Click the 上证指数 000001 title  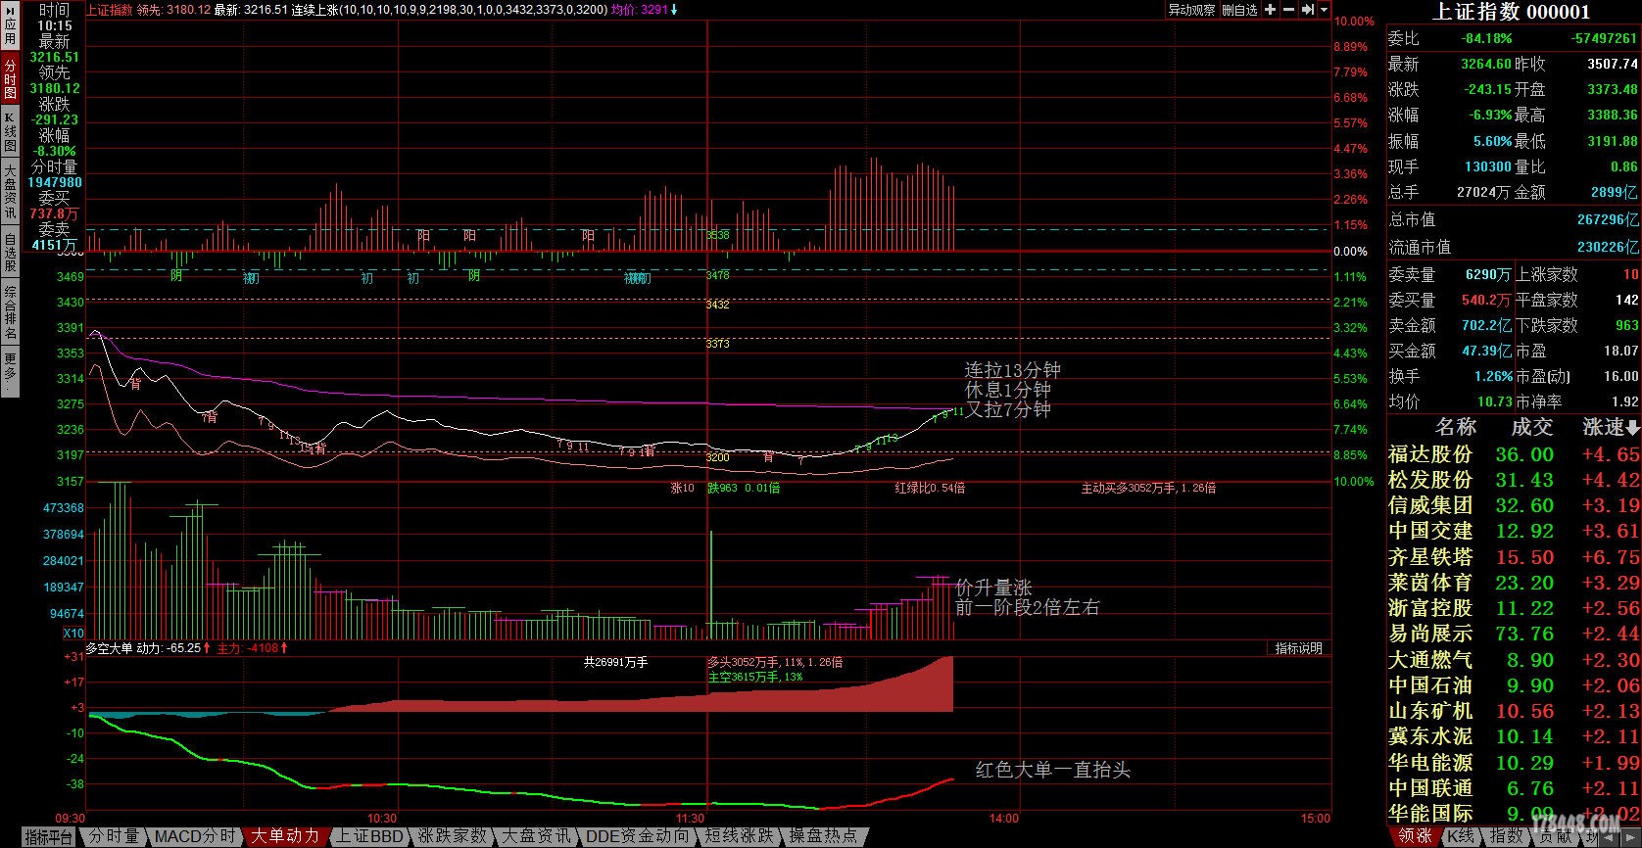point(1512,12)
